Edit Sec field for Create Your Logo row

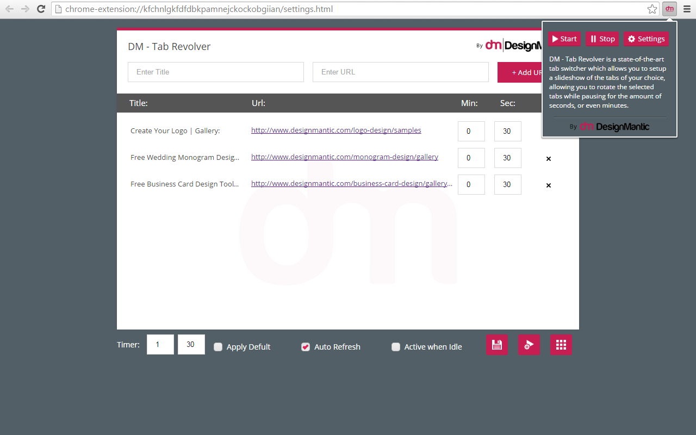508,131
